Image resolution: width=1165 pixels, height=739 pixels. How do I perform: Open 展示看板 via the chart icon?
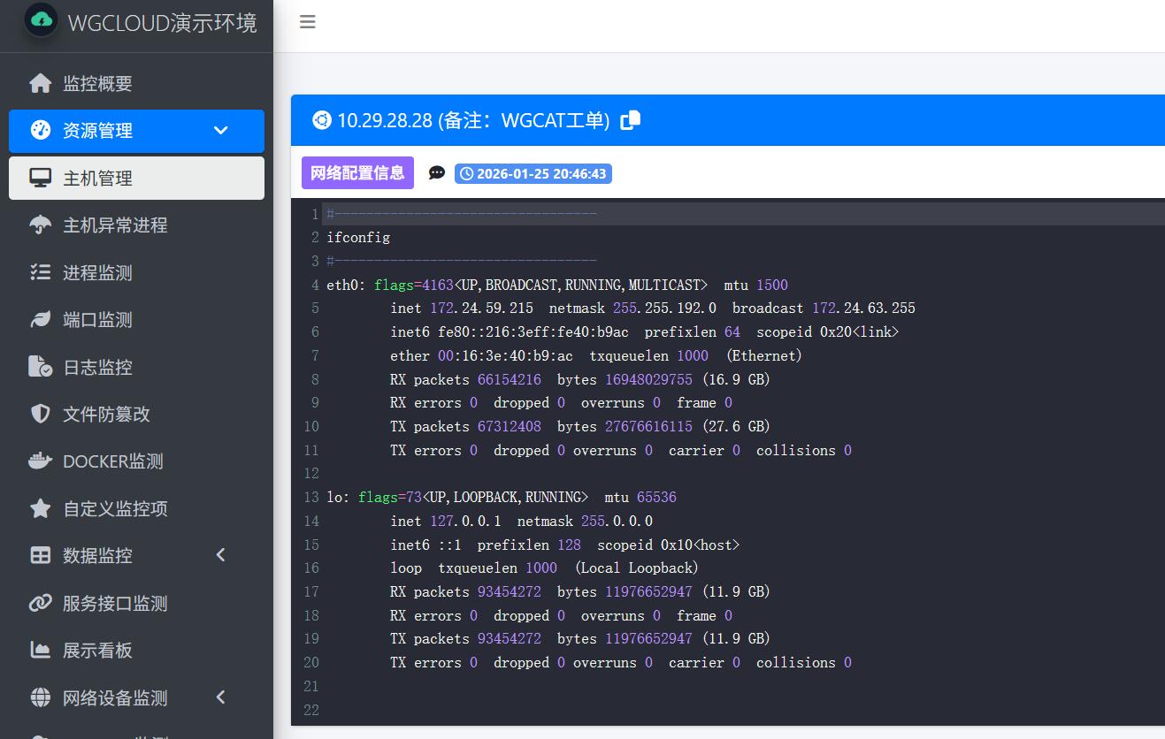(x=40, y=650)
